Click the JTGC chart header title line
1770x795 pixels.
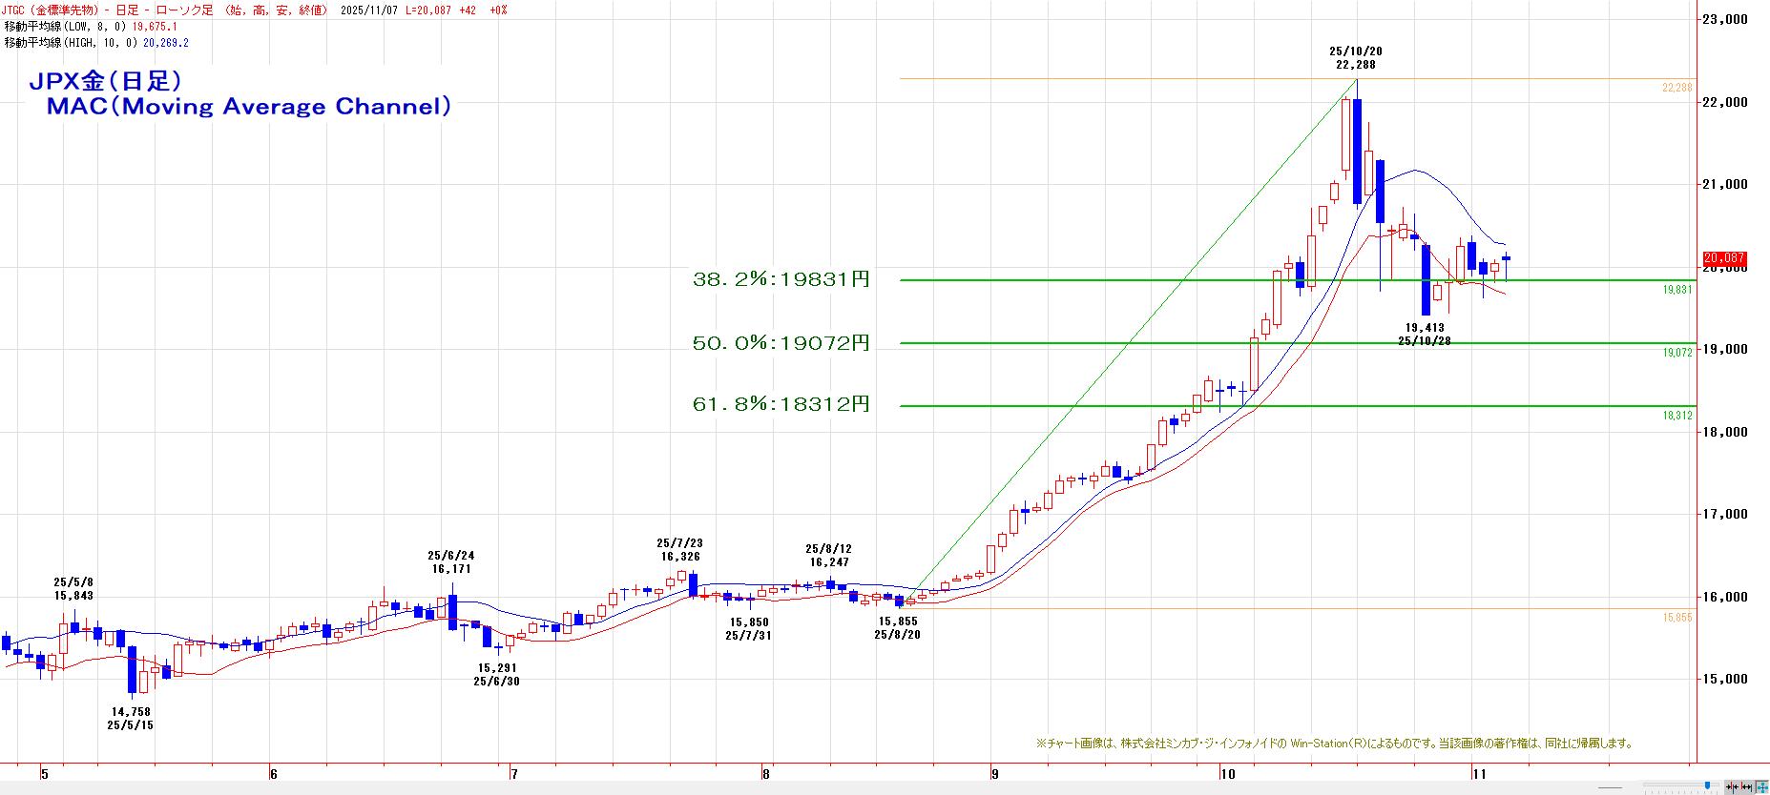256,10
